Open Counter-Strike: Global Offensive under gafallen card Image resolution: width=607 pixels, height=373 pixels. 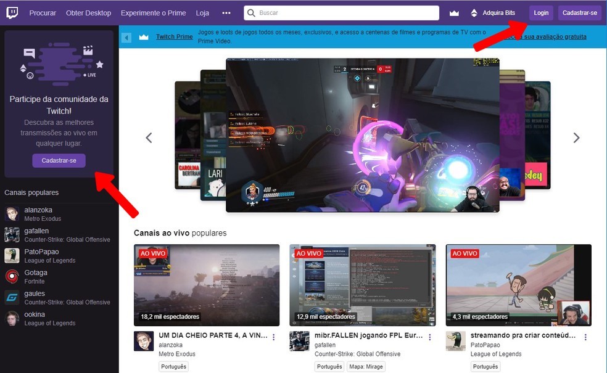pos(357,354)
